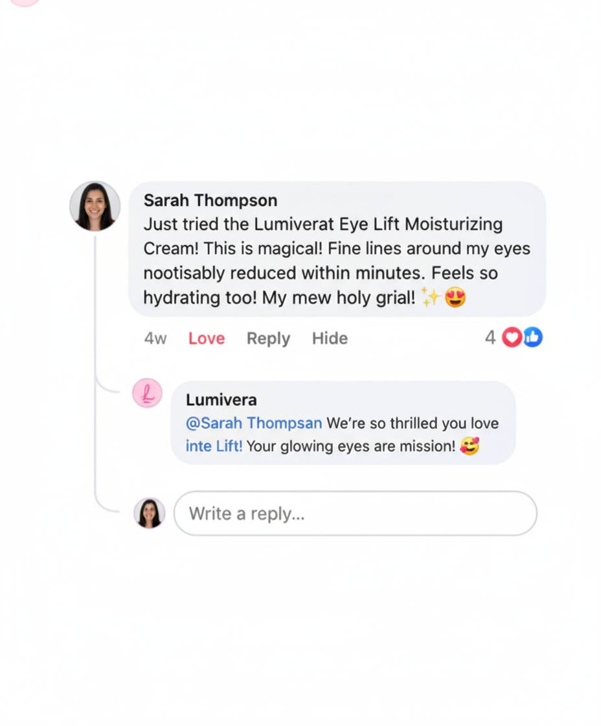Open Sarah Thompson's profile name link
Image resolution: width=601 pixels, height=726 pixels.
[210, 200]
